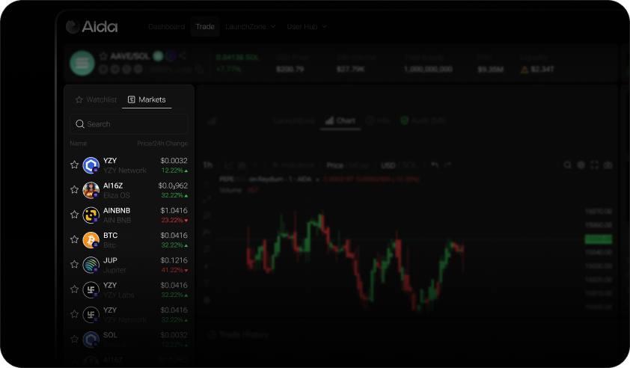Open the Info tab
Image resolution: width=630 pixels, height=368 pixels.
pyautogui.click(x=378, y=120)
